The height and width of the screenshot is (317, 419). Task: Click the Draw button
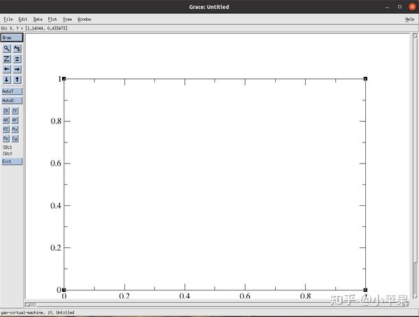click(x=12, y=38)
